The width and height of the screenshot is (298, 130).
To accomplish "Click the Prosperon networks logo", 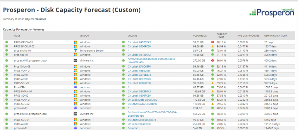I will pyautogui.click(x=272, y=12).
